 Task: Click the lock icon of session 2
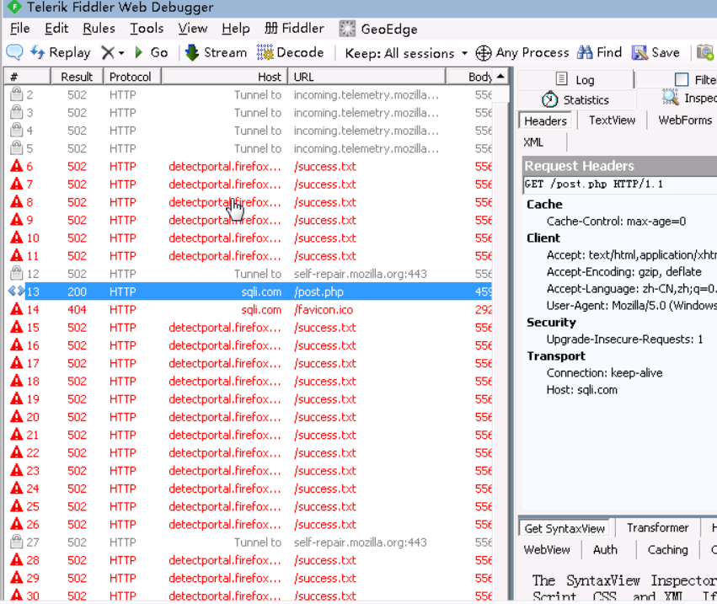tap(17, 94)
